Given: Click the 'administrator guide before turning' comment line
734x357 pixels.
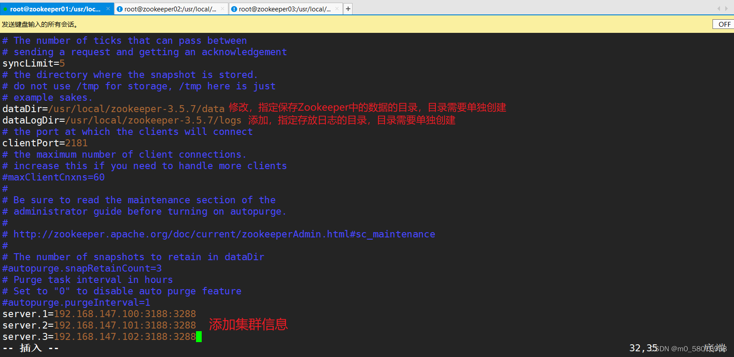Looking at the screenshot, I should pos(145,212).
